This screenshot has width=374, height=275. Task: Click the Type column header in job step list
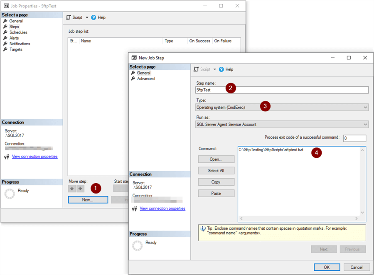click(x=175, y=41)
